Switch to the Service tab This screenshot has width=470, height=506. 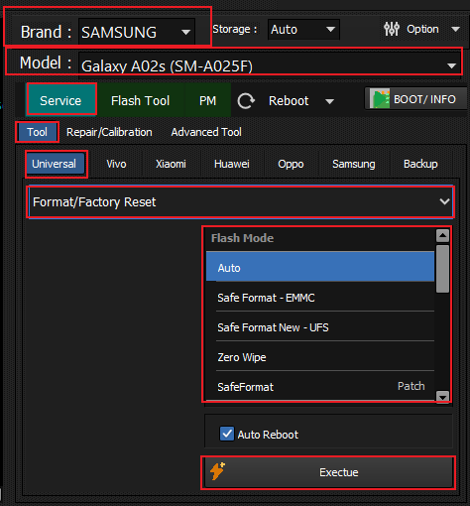[x=60, y=100]
